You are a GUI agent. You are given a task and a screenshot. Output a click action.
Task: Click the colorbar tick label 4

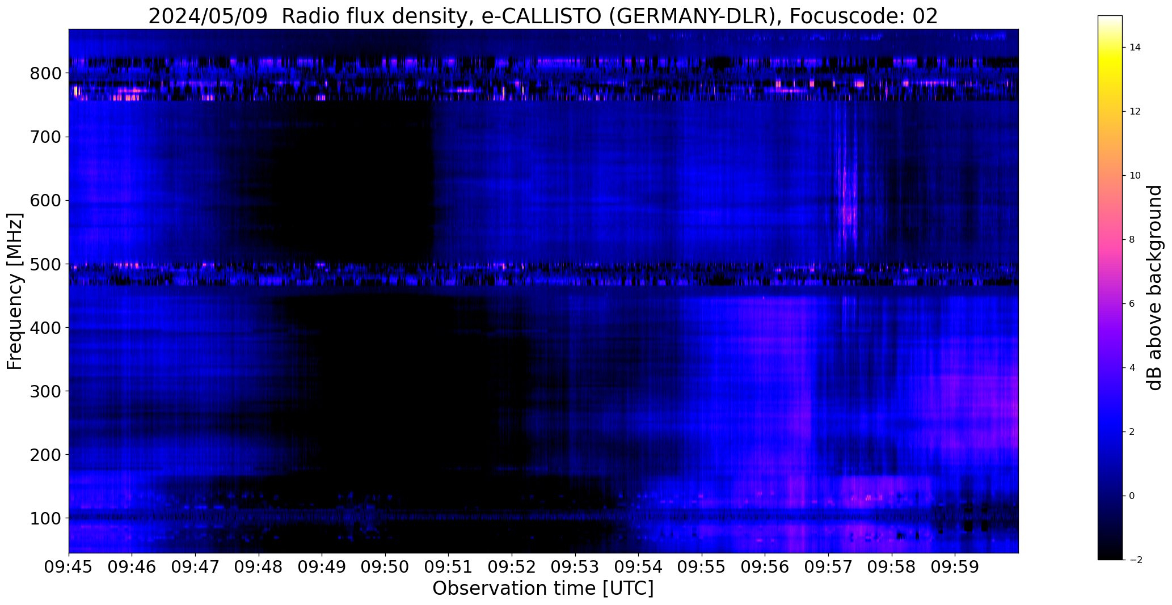[1132, 368]
